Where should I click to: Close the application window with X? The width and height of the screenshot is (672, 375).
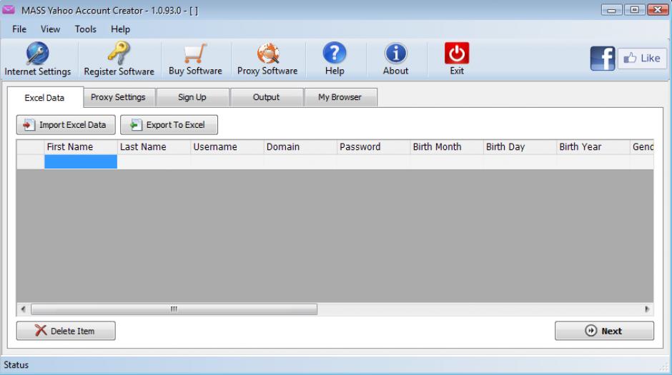(658, 9)
